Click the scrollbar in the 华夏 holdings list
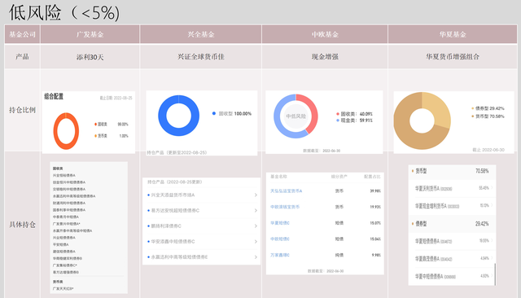Screen dimensions: 521x298 [x=495, y=274]
